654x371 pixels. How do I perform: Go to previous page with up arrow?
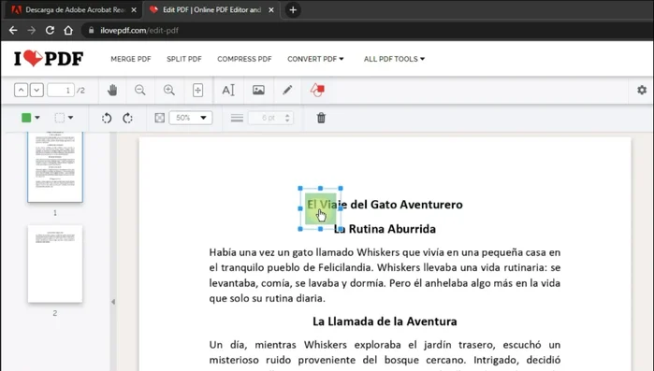pos(21,90)
